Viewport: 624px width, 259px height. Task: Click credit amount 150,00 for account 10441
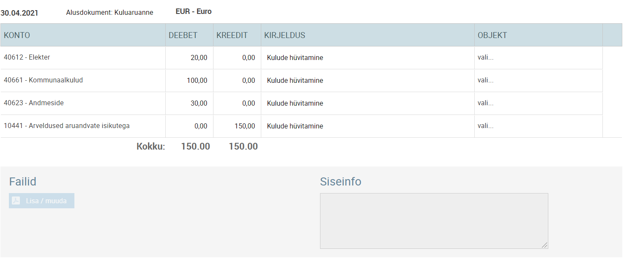(x=245, y=126)
